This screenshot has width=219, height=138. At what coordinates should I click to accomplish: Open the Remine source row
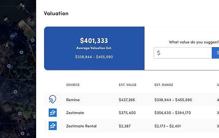click(132, 100)
